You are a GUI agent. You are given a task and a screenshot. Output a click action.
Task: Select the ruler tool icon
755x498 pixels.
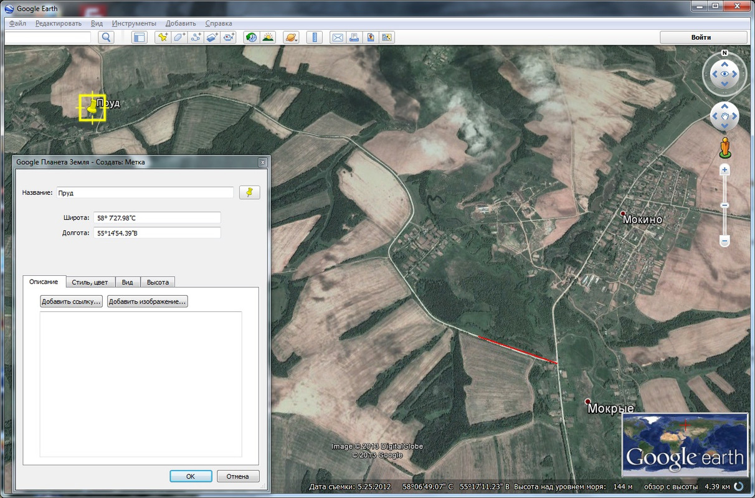coord(314,37)
